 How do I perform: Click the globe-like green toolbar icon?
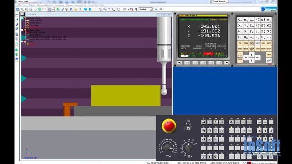58,9
